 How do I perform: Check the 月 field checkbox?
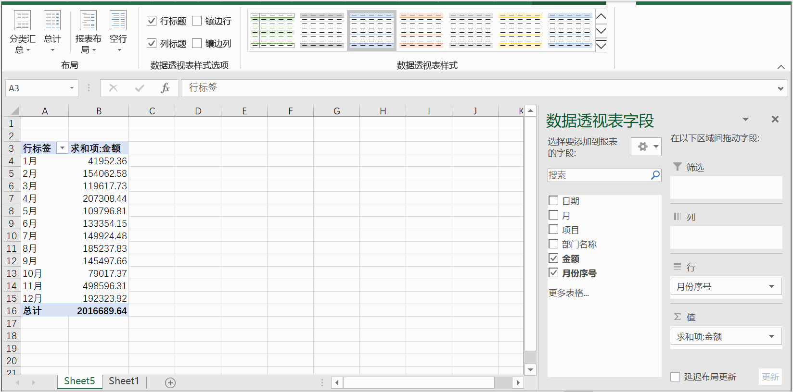pyautogui.click(x=553, y=215)
